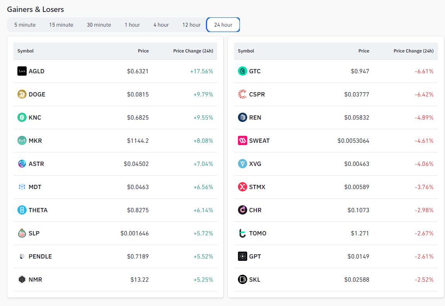Screen dimensions: 445x306
Task: Click the DOGE +9.79% change
Action: [203, 95]
